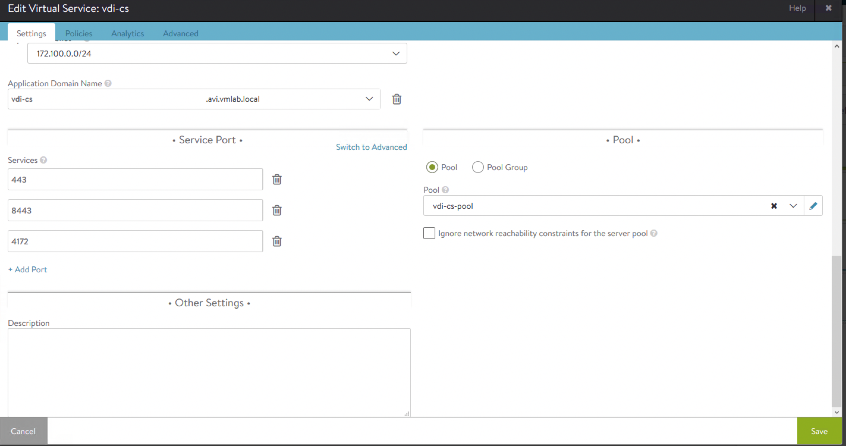Select the Pool radio button
The width and height of the screenshot is (846, 446).
[x=432, y=167]
